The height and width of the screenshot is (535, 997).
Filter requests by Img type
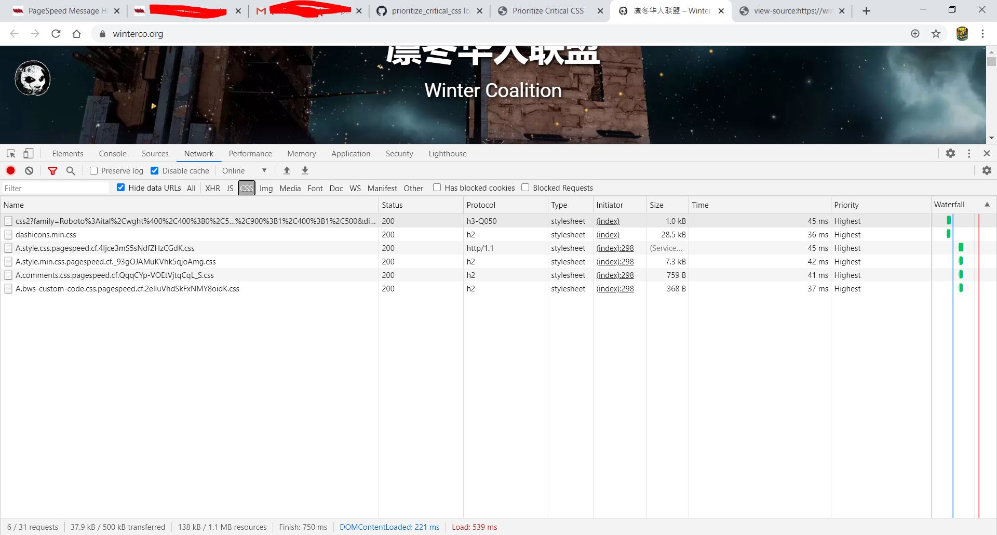(266, 188)
